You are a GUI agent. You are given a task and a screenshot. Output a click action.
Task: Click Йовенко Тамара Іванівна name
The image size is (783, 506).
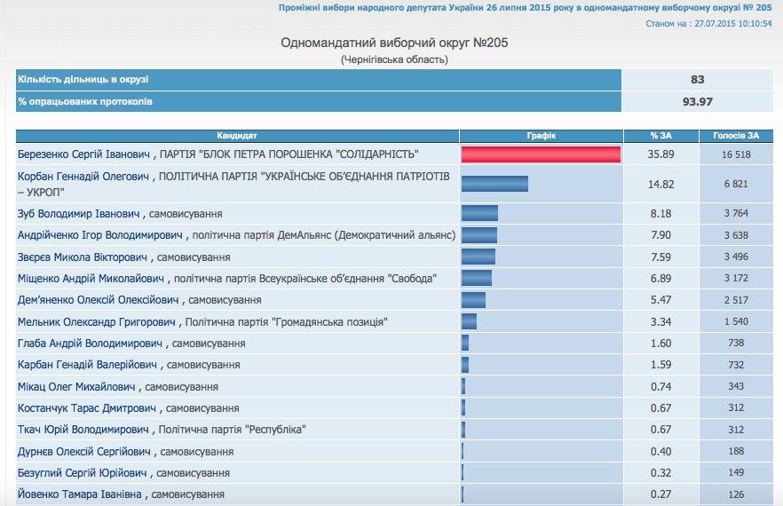tap(82, 494)
